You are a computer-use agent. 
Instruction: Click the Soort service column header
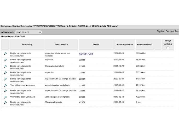pyautogui.click(x=61, y=44)
